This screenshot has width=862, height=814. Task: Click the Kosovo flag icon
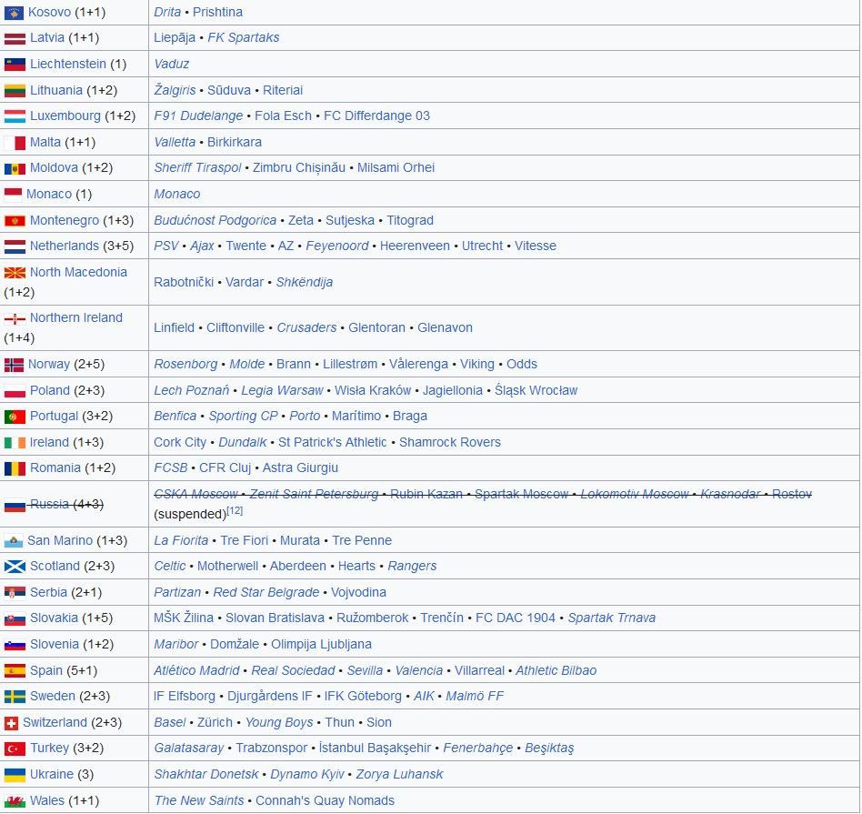click(15, 13)
